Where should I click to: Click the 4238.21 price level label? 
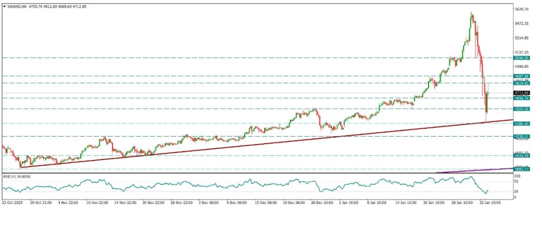click(x=521, y=136)
